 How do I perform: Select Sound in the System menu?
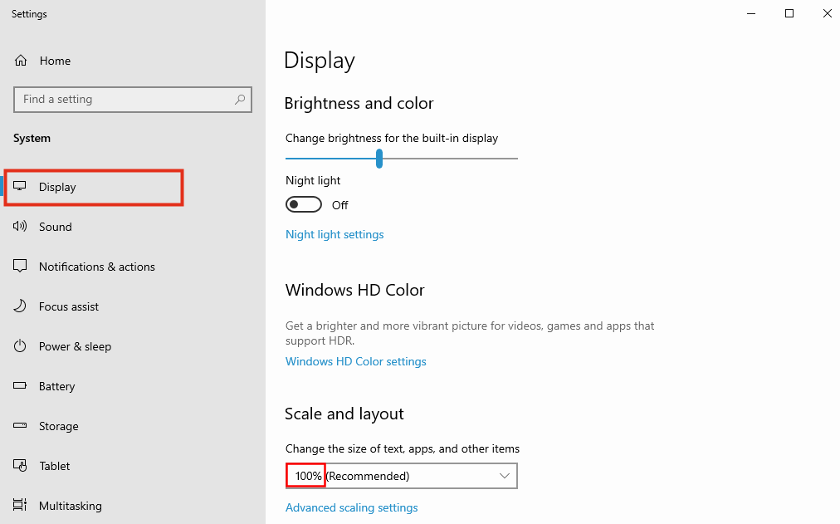coord(56,227)
